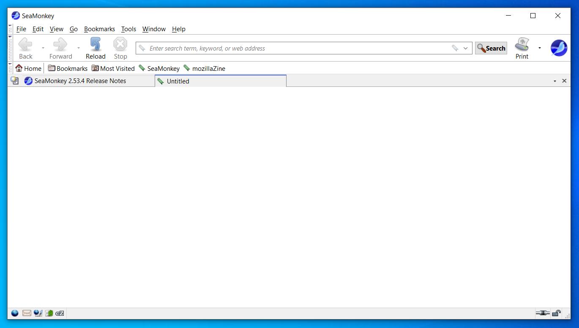The height and width of the screenshot is (328, 579).
Task: Open ChatZilla cZ icon in status bar
Action: pyautogui.click(x=60, y=313)
